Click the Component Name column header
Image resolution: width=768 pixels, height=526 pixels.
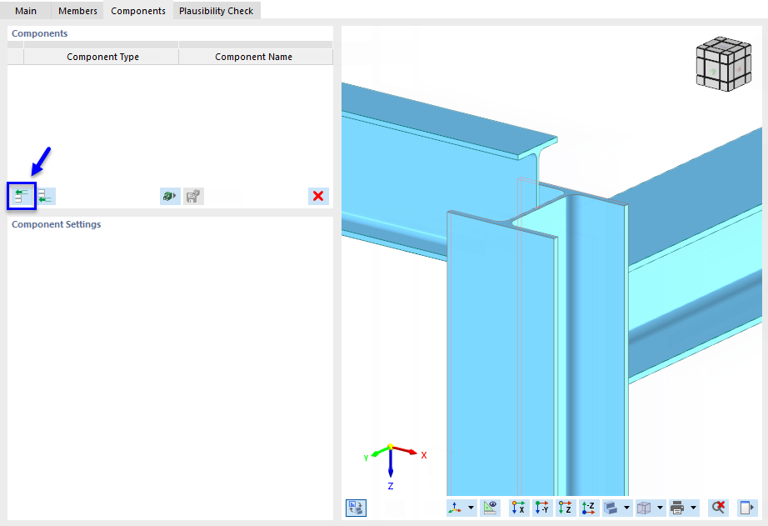255,57
